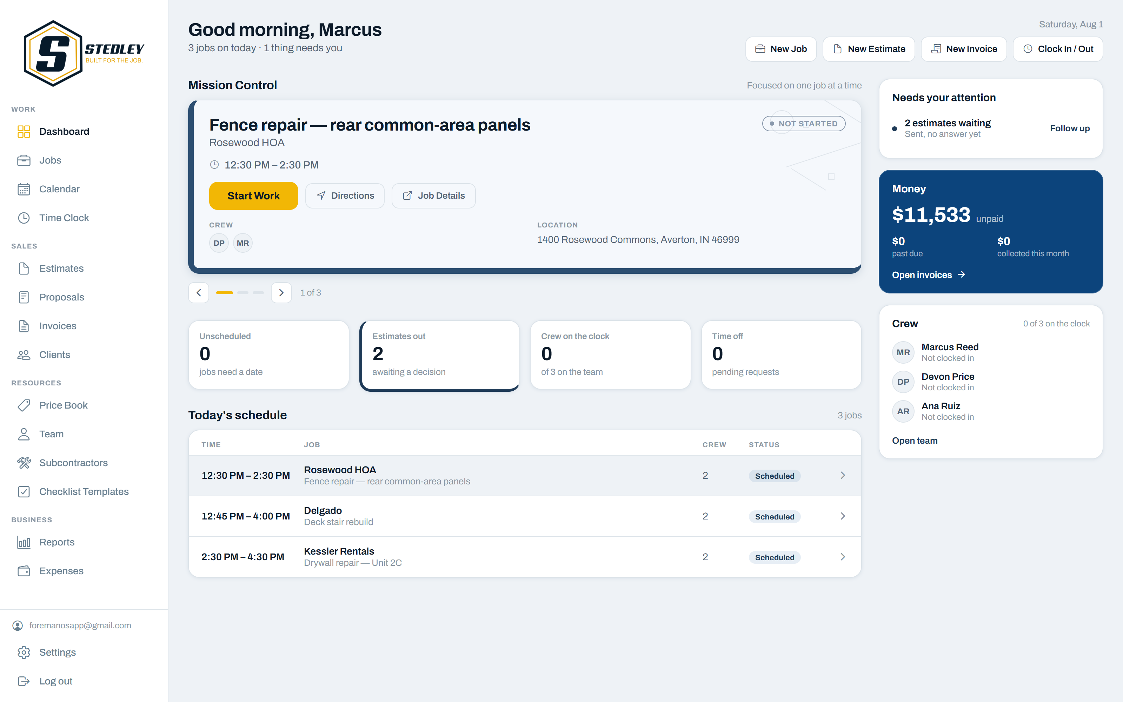Expand the Delgado row chevron
This screenshot has width=1123, height=702.
coord(843,516)
